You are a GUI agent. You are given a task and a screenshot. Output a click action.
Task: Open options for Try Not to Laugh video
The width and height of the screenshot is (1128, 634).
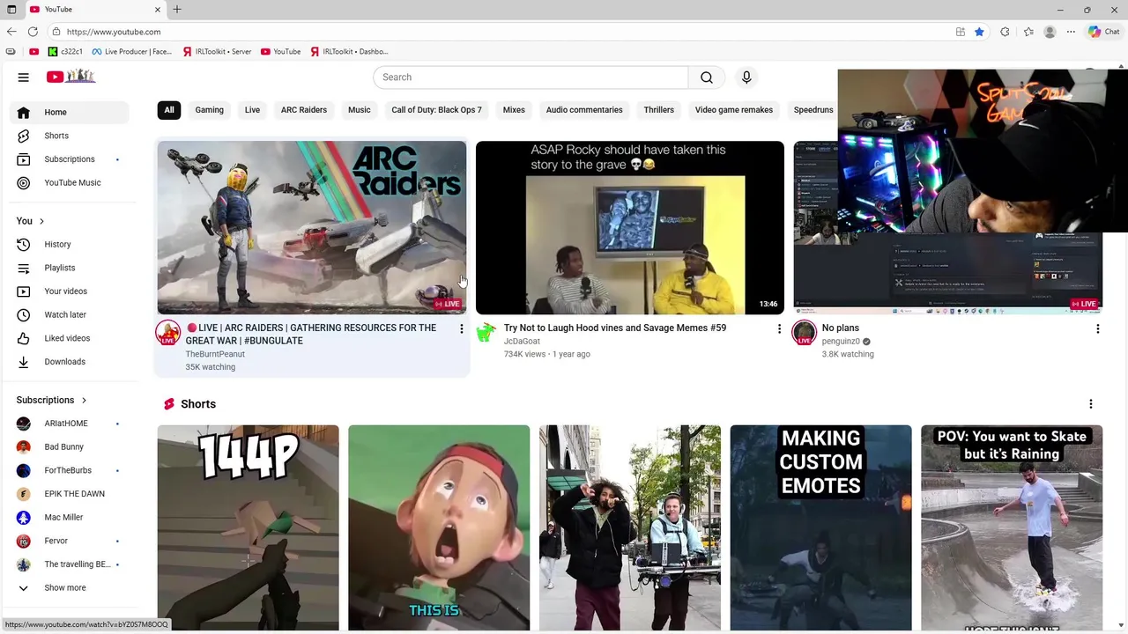pyautogui.click(x=779, y=328)
